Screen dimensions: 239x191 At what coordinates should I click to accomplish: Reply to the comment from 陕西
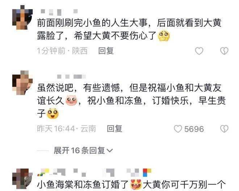[106, 51]
